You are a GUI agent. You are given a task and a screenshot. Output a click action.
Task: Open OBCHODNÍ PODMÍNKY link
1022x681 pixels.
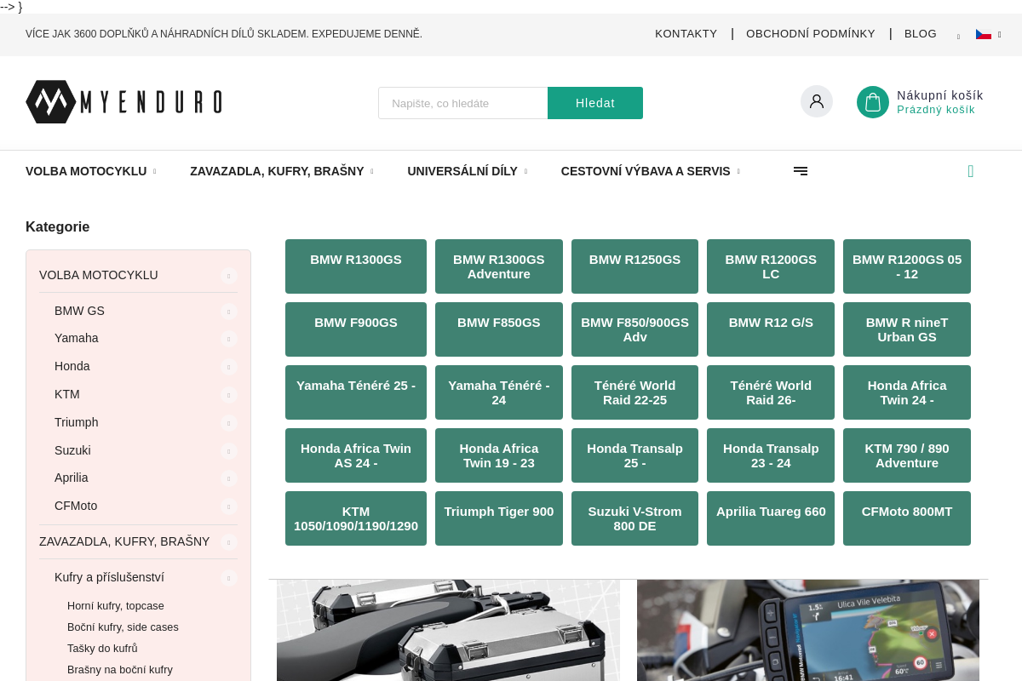[x=811, y=34]
